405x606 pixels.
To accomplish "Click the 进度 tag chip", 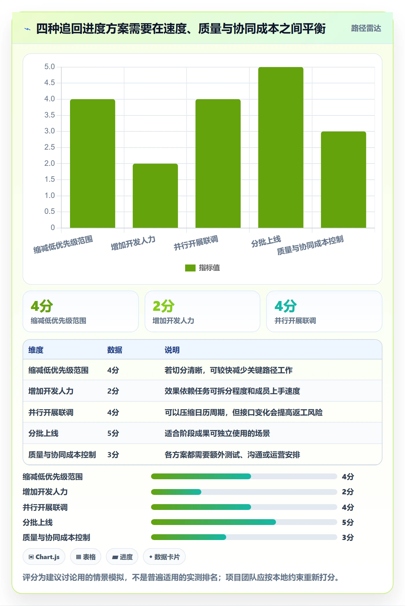I will coord(122,557).
